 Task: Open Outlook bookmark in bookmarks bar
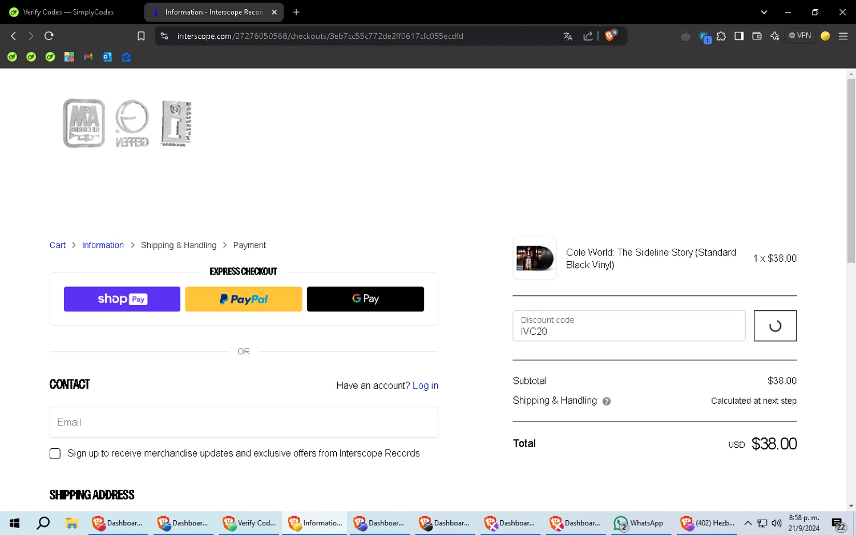click(107, 57)
